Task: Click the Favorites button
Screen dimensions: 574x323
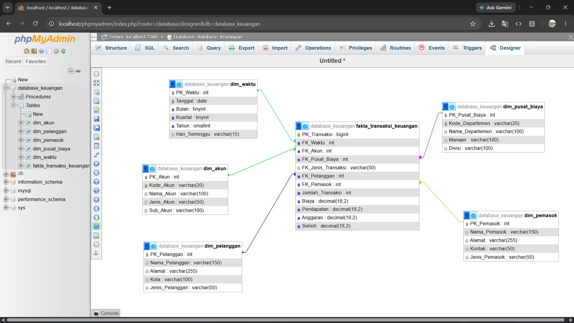Action: click(x=36, y=61)
